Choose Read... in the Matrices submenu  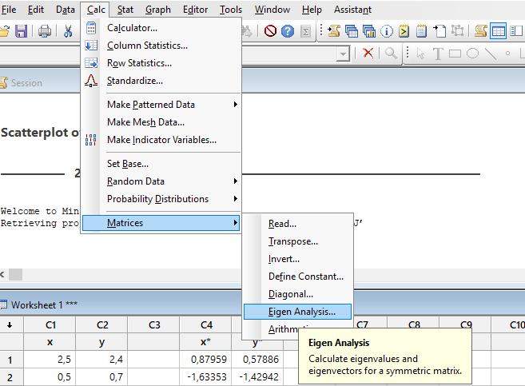click(297, 224)
